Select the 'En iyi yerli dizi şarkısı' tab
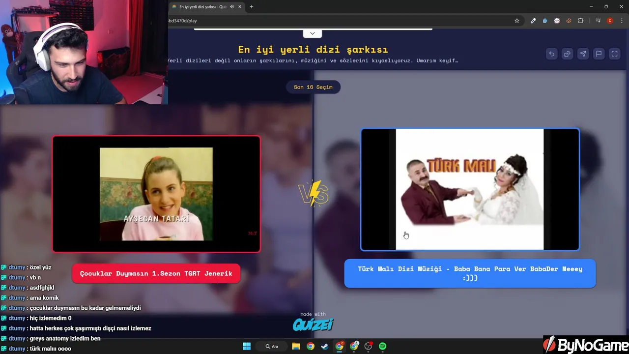This screenshot has height=354, width=629. 206,7
